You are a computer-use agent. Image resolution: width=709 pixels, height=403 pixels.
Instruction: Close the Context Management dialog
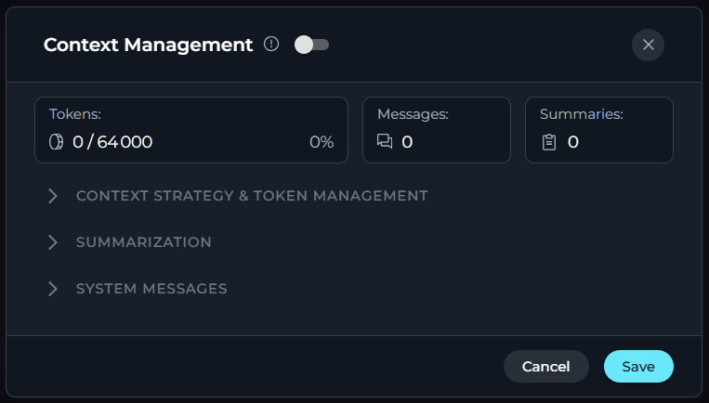pos(648,45)
